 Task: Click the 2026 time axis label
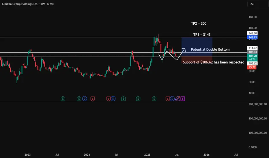point(206,155)
